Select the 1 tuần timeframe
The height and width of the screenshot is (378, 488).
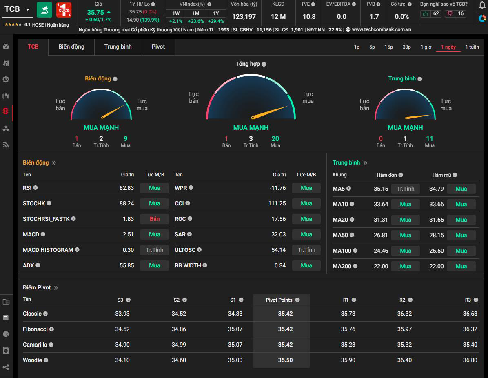click(x=472, y=47)
